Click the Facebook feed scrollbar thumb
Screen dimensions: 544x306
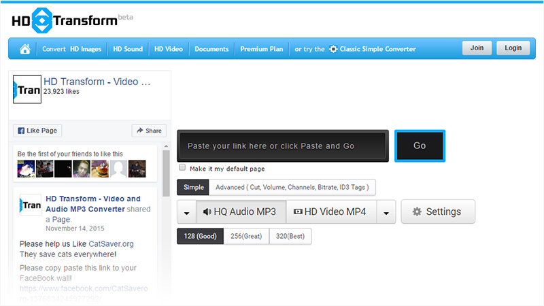pos(166,173)
